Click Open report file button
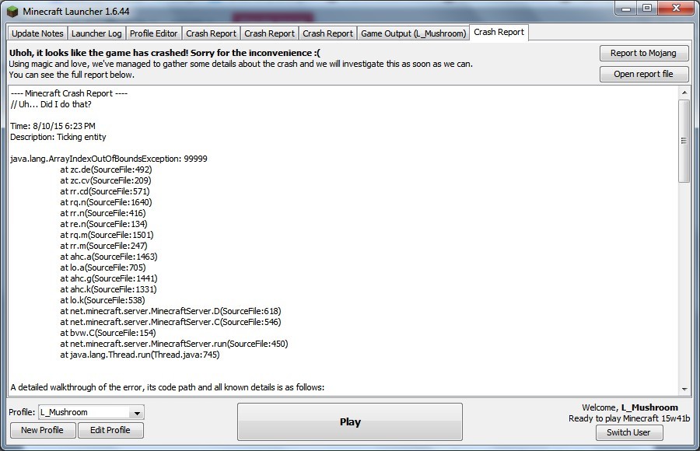This screenshot has height=451, width=700. [643, 74]
